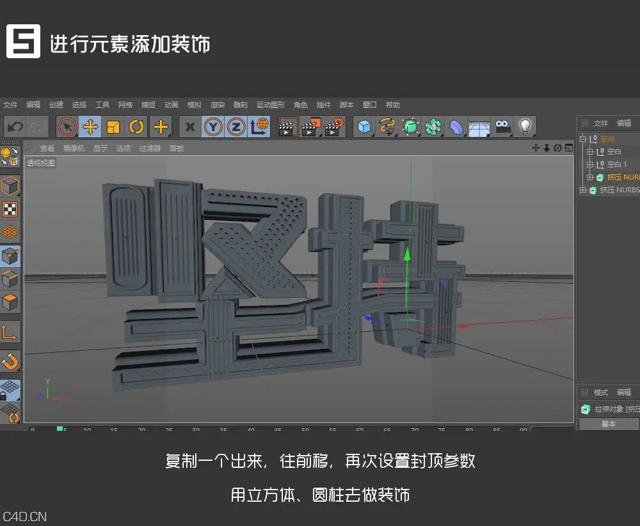Activate the Rotate tool
Image resolution: width=640 pixels, height=526 pixels.
pos(136,127)
